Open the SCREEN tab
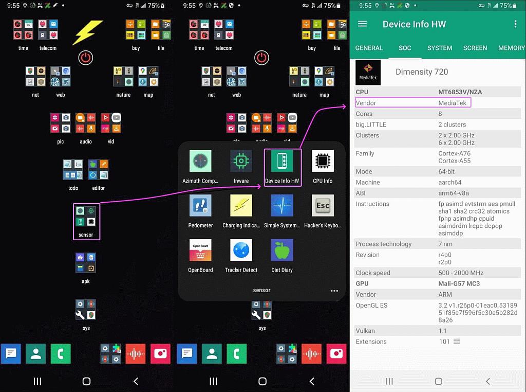 (475, 48)
